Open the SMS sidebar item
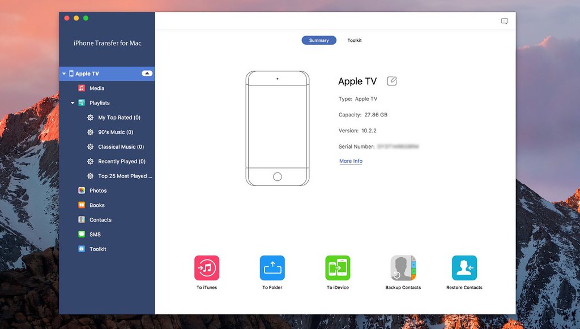 (95, 235)
